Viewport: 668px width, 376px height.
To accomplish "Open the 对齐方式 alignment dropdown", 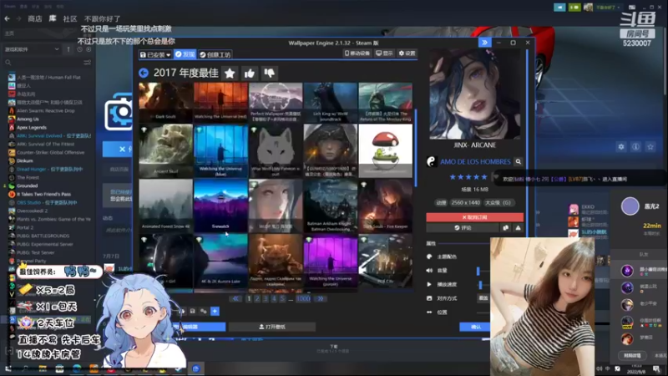I will 483,298.
